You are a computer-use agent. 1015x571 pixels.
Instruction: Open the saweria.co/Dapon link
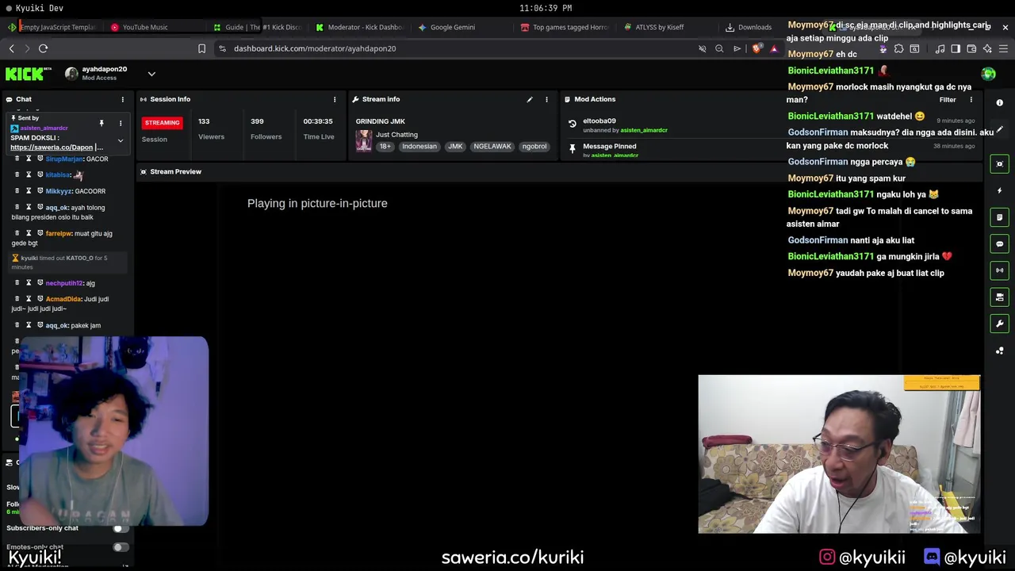coord(52,148)
